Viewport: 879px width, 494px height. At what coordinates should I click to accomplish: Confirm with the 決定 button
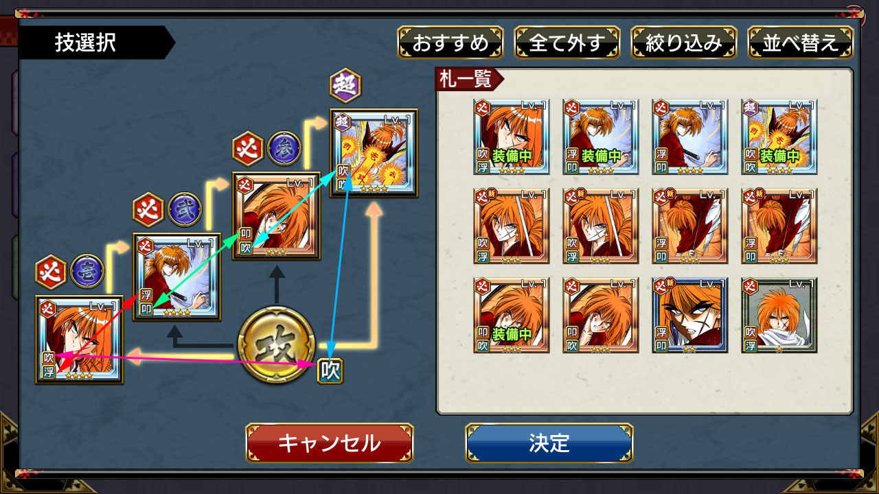click(549, 443)
